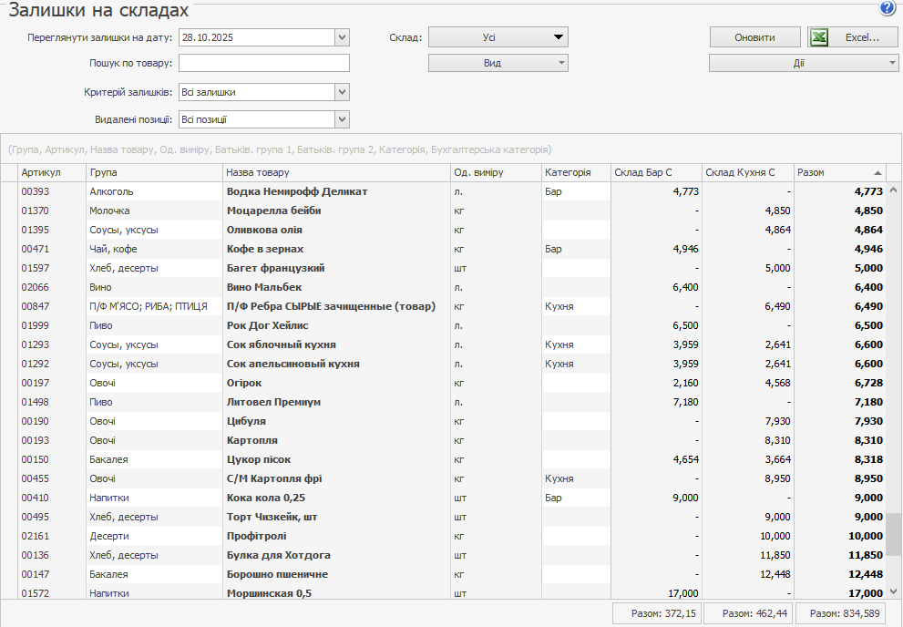903x627 pixels.
Task: Expand the date picker dropdown arrow
Action: coord(343,37)
